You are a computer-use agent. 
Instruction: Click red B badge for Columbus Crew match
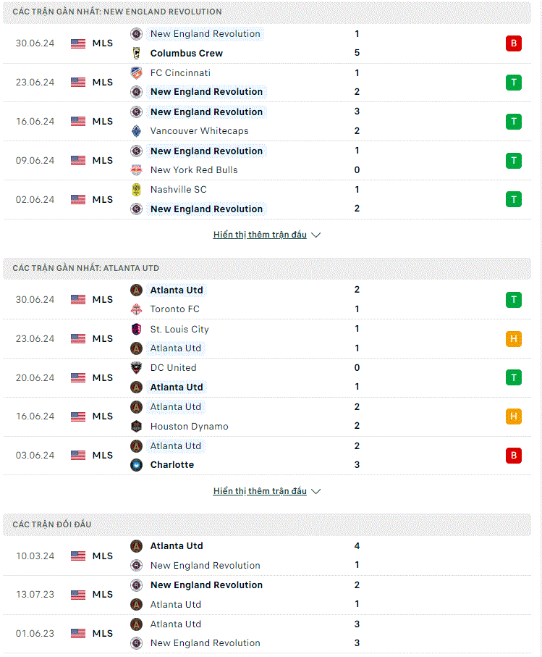[514, 43]
